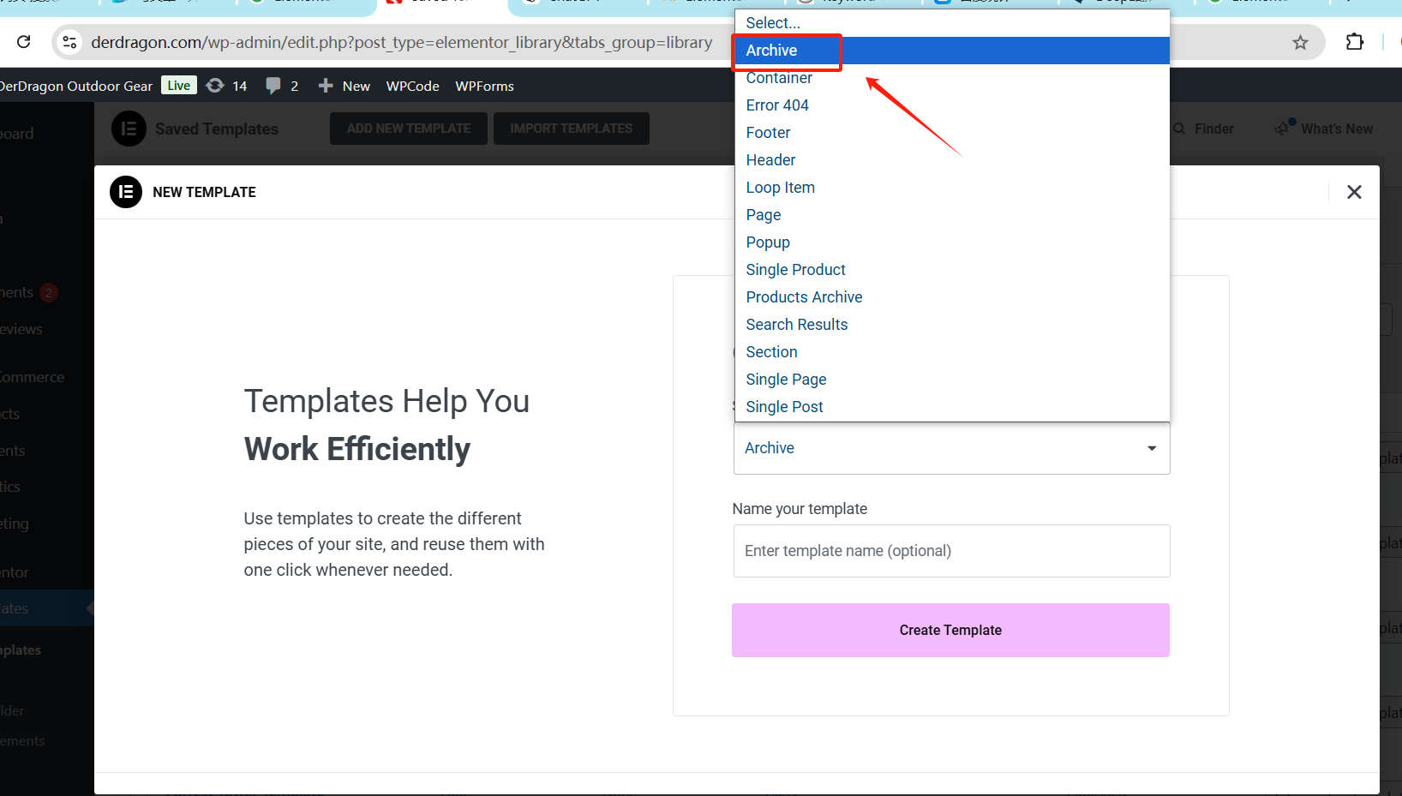Click the browser address bar URL
The width and height of the screenshot is (1402, 796).
point(401,42)
